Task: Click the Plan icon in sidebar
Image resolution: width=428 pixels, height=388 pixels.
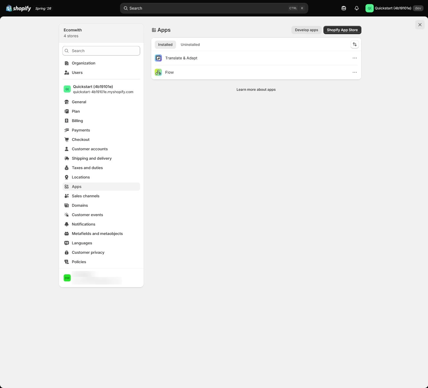Action: [67, 111]
